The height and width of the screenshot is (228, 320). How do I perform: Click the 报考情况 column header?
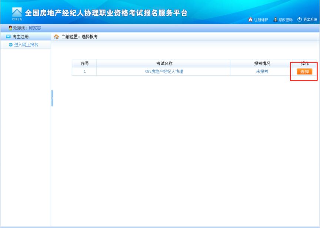(262, 63)
